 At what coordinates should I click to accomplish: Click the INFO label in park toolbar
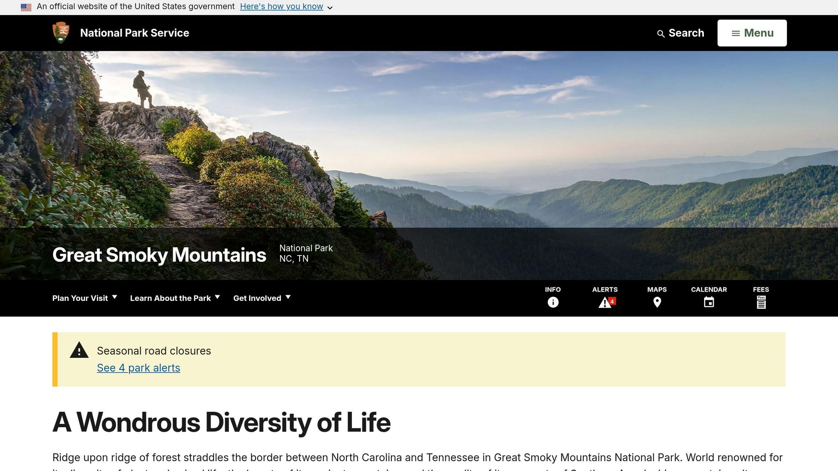(x=553, y=289)
